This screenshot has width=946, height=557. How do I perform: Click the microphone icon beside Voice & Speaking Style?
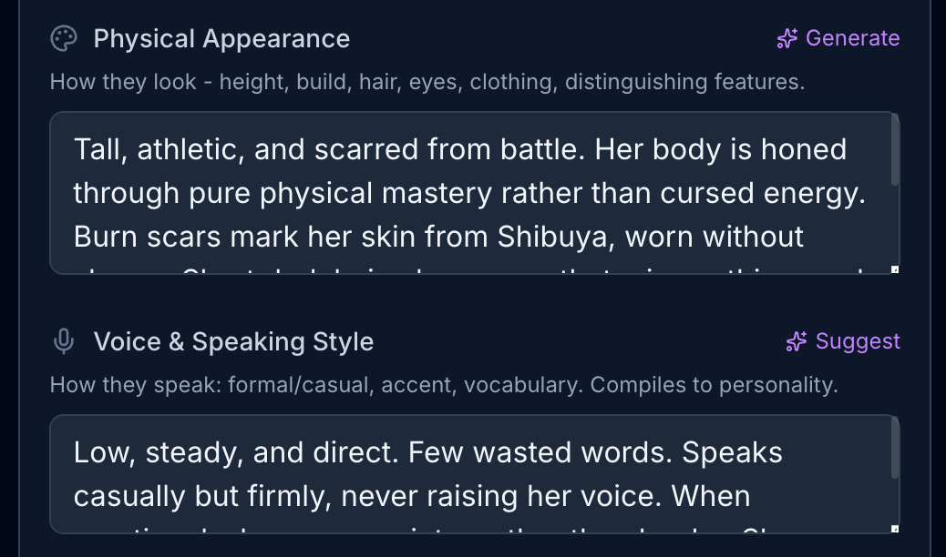click(x=63, y=341)
